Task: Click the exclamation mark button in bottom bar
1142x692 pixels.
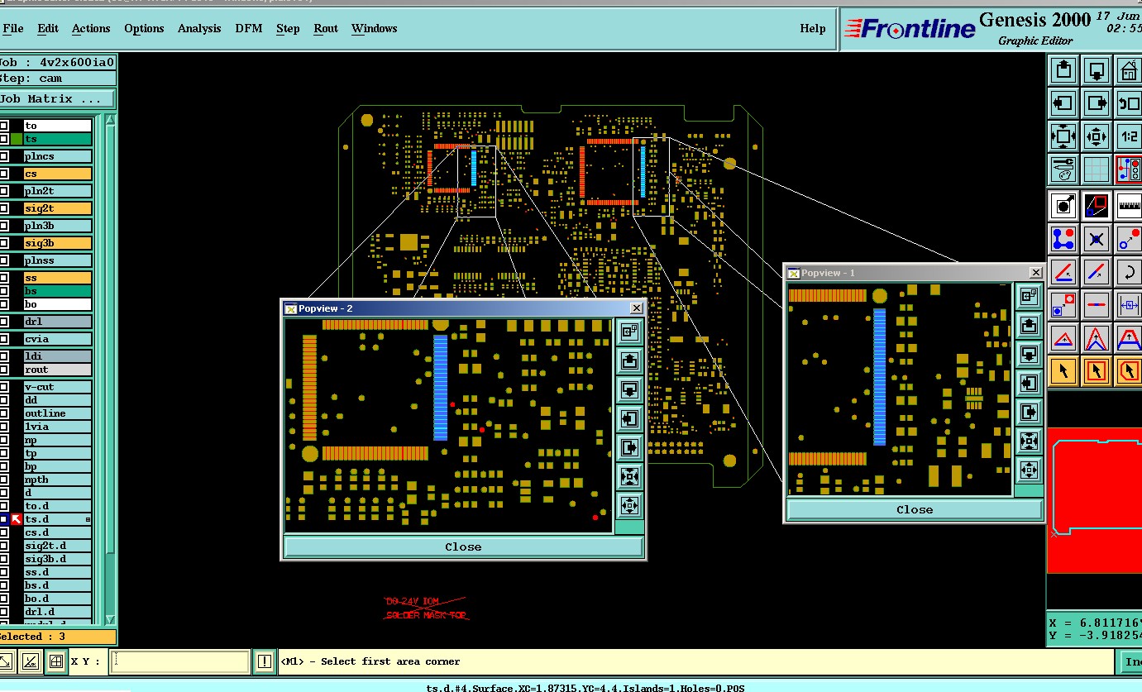Action: (264, 661)
